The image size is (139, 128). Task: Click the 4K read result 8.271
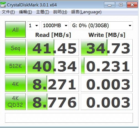pyautogui.click(x=53, y=84)
